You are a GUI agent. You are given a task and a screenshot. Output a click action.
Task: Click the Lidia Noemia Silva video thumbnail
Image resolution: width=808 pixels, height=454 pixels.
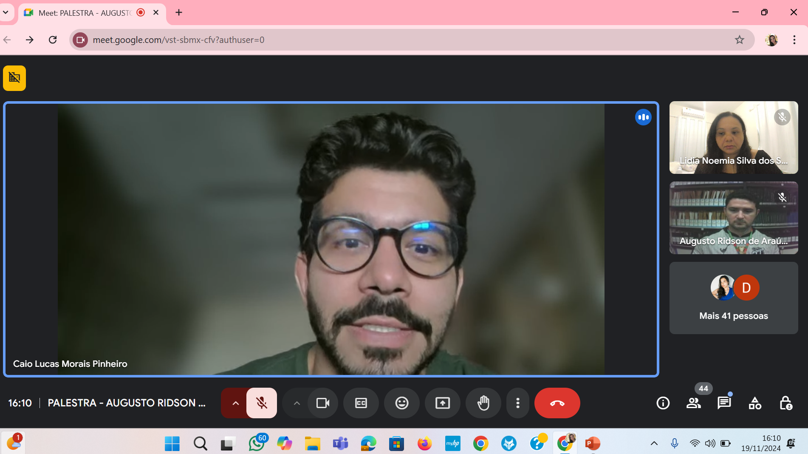click(x=733, y=137)
